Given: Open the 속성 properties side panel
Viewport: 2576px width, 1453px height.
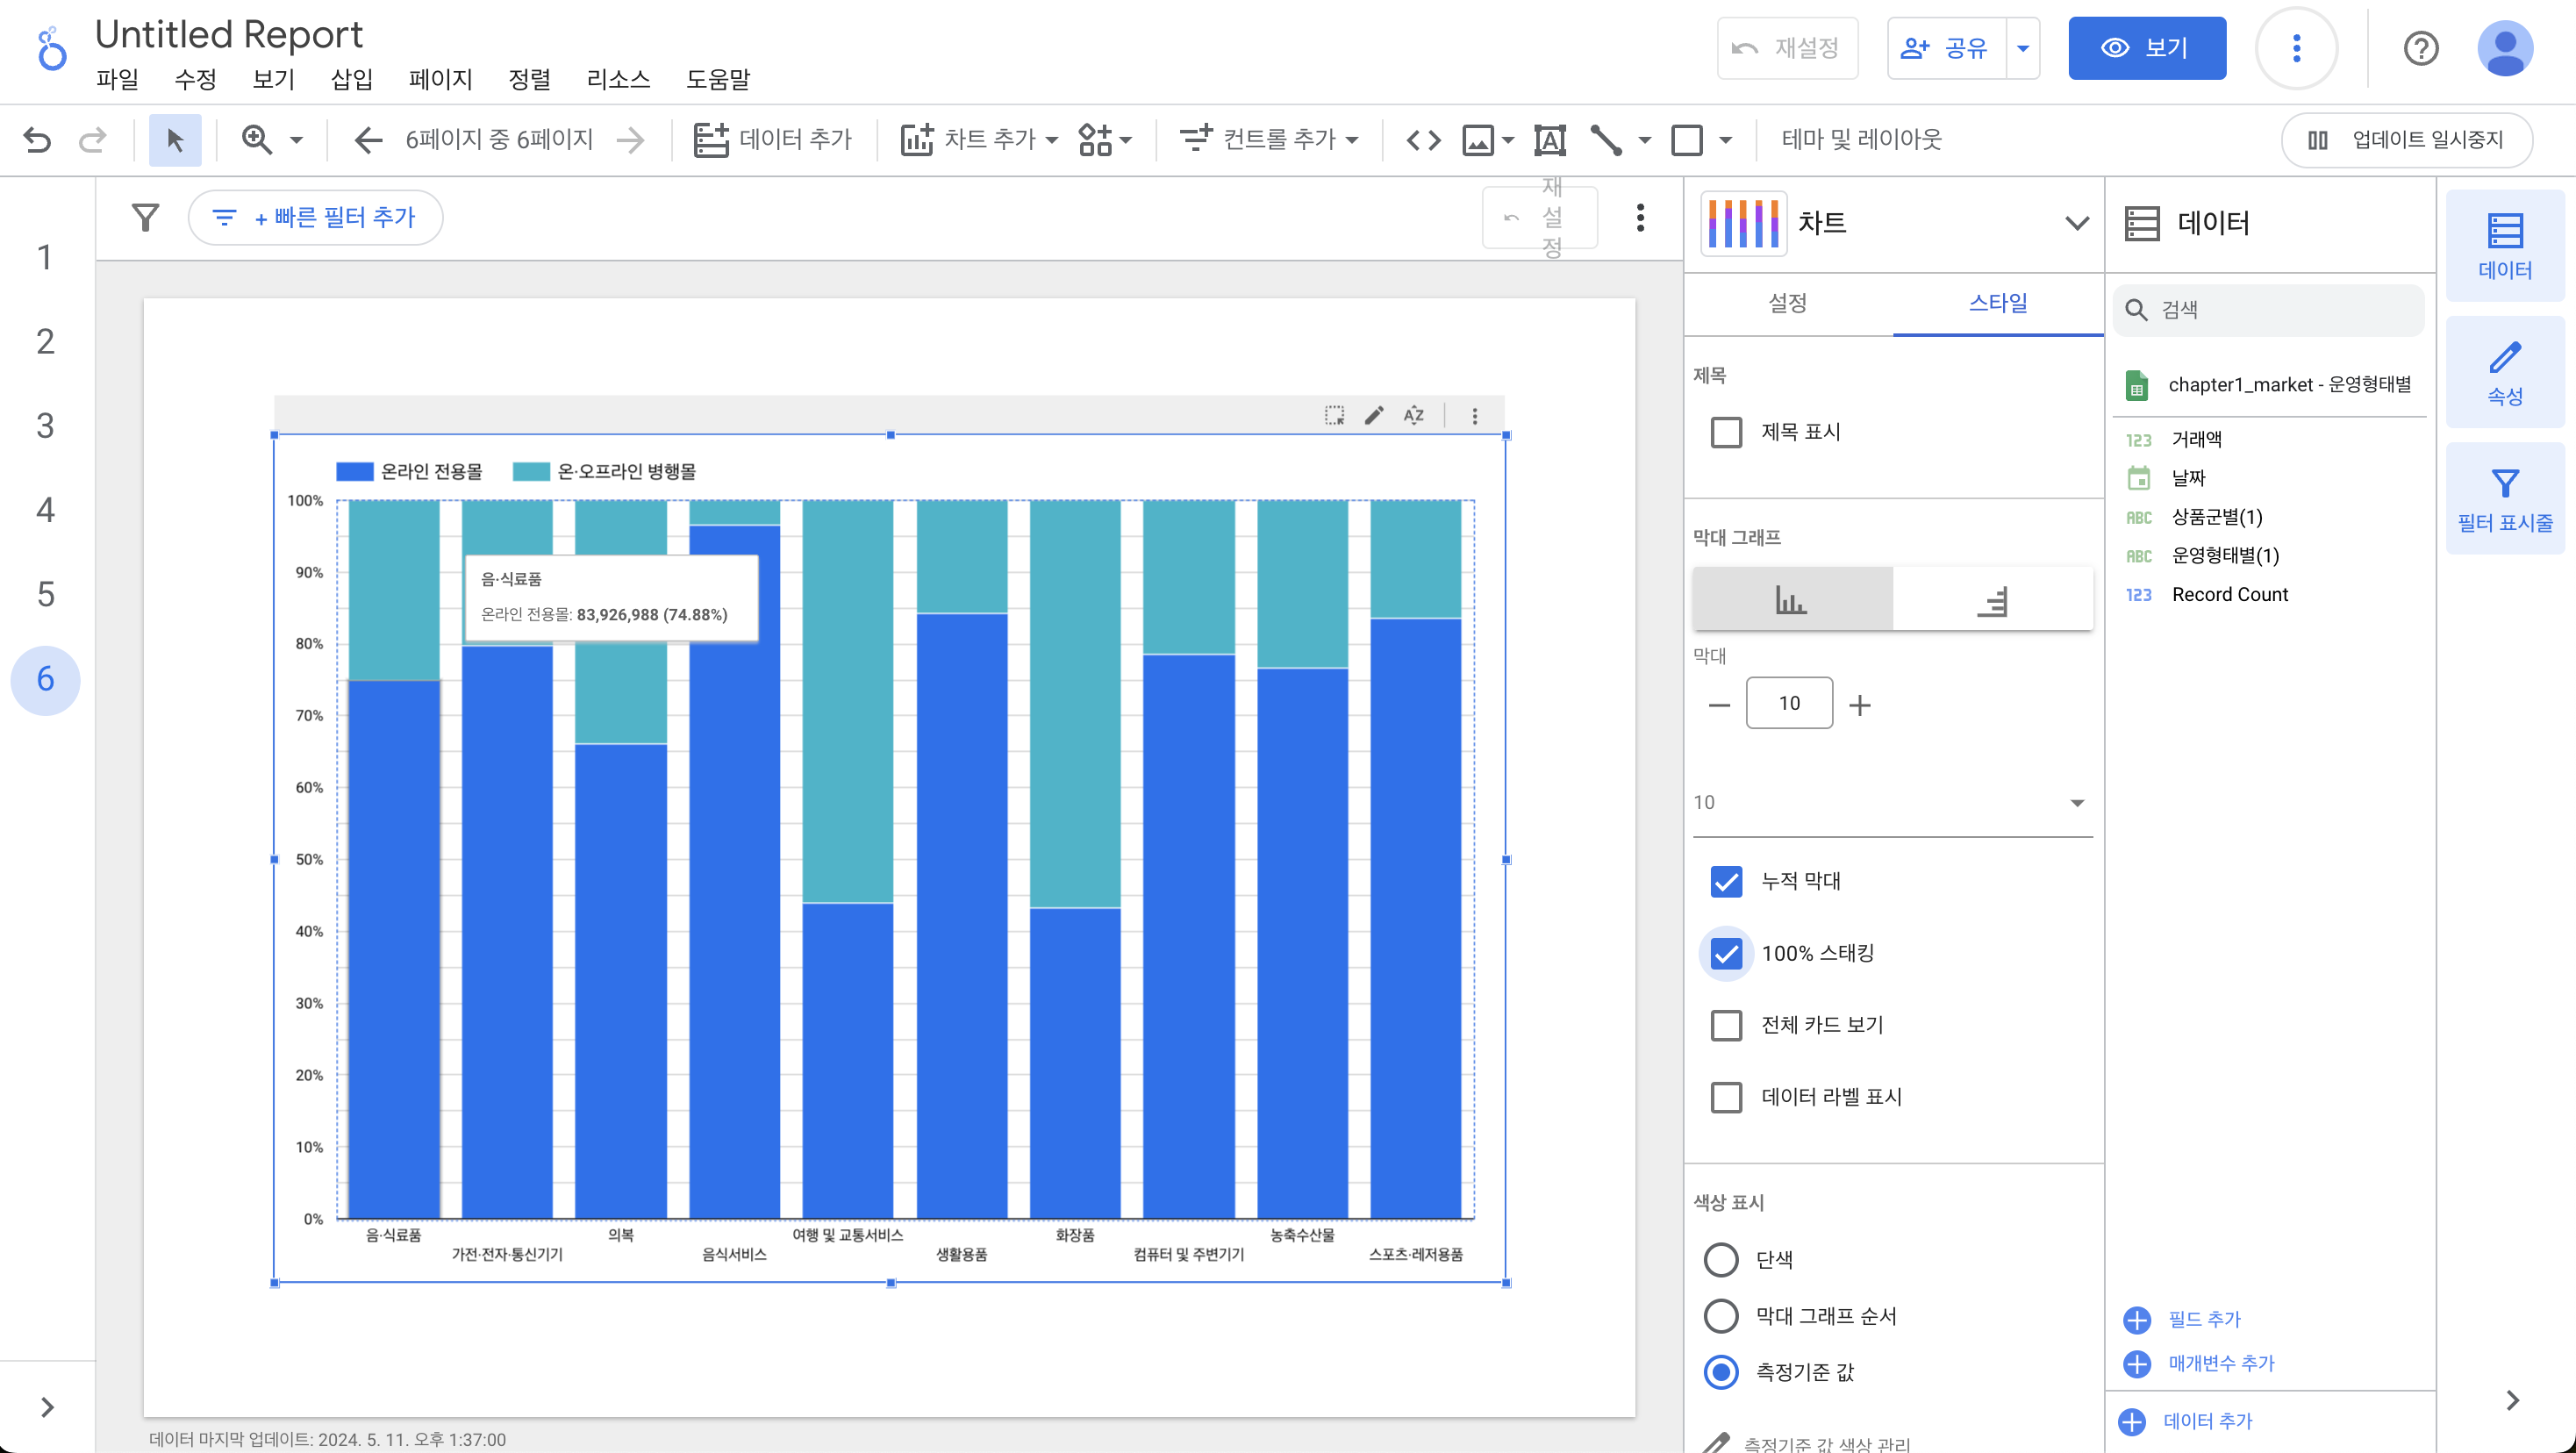Looking at the screenshot, I should (x=2504, y=372).
